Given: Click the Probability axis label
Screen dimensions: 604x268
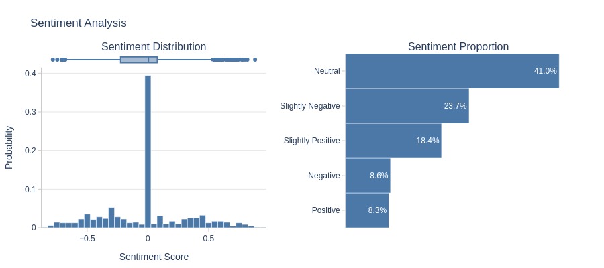Looking at the screenshot, I should 9,147.
